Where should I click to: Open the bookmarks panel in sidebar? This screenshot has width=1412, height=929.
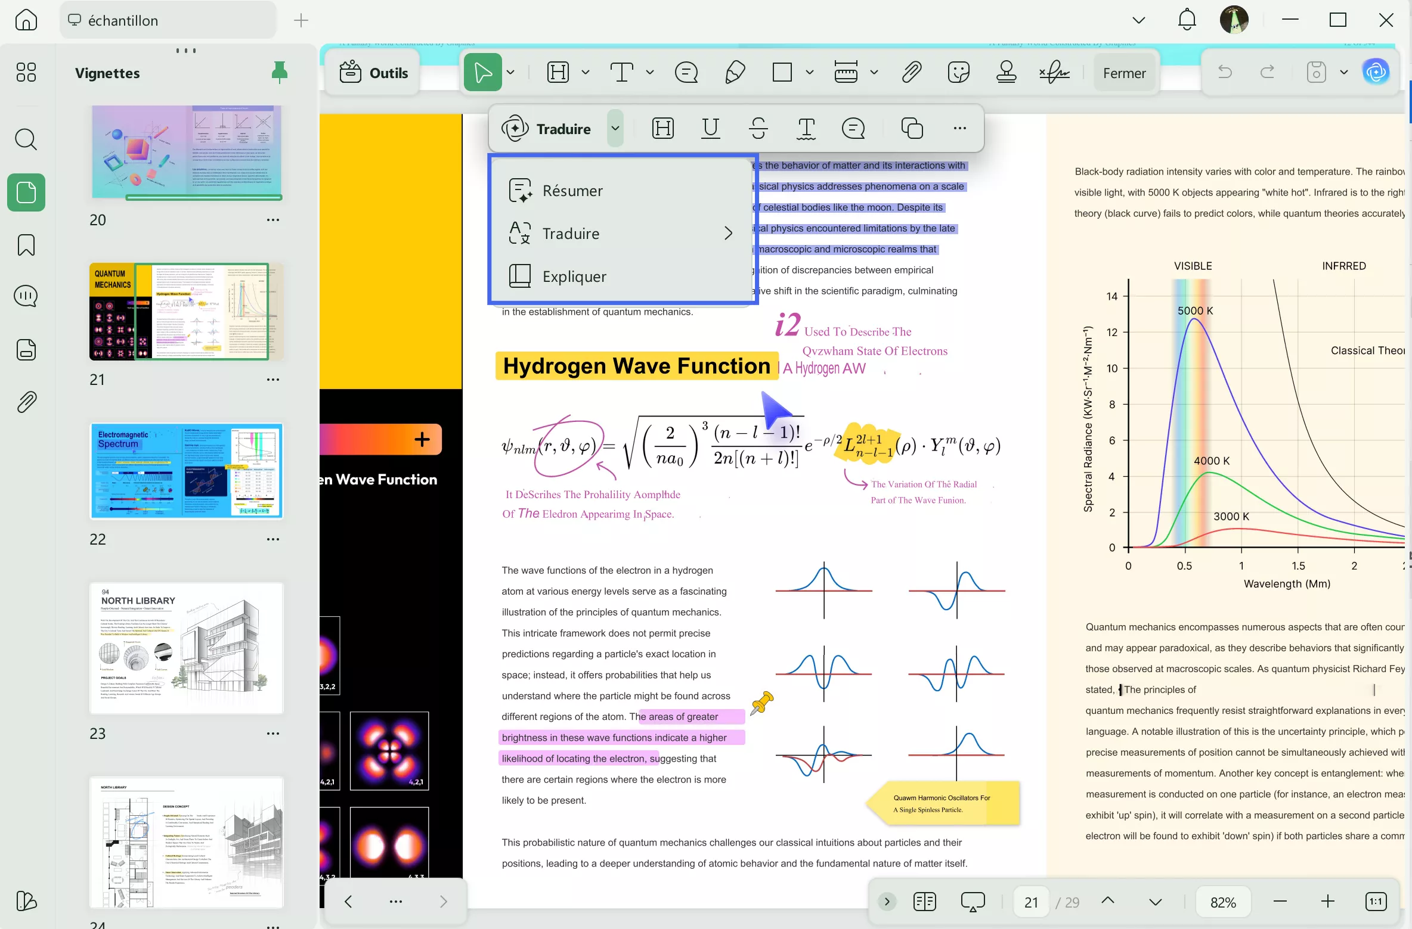click(x=26, y=245)
